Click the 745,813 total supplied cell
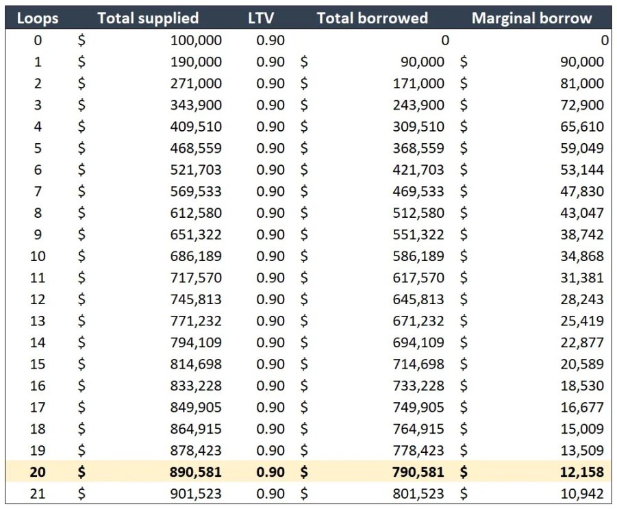The width and height of the screenshot is (617, 509). click(196, 299)
